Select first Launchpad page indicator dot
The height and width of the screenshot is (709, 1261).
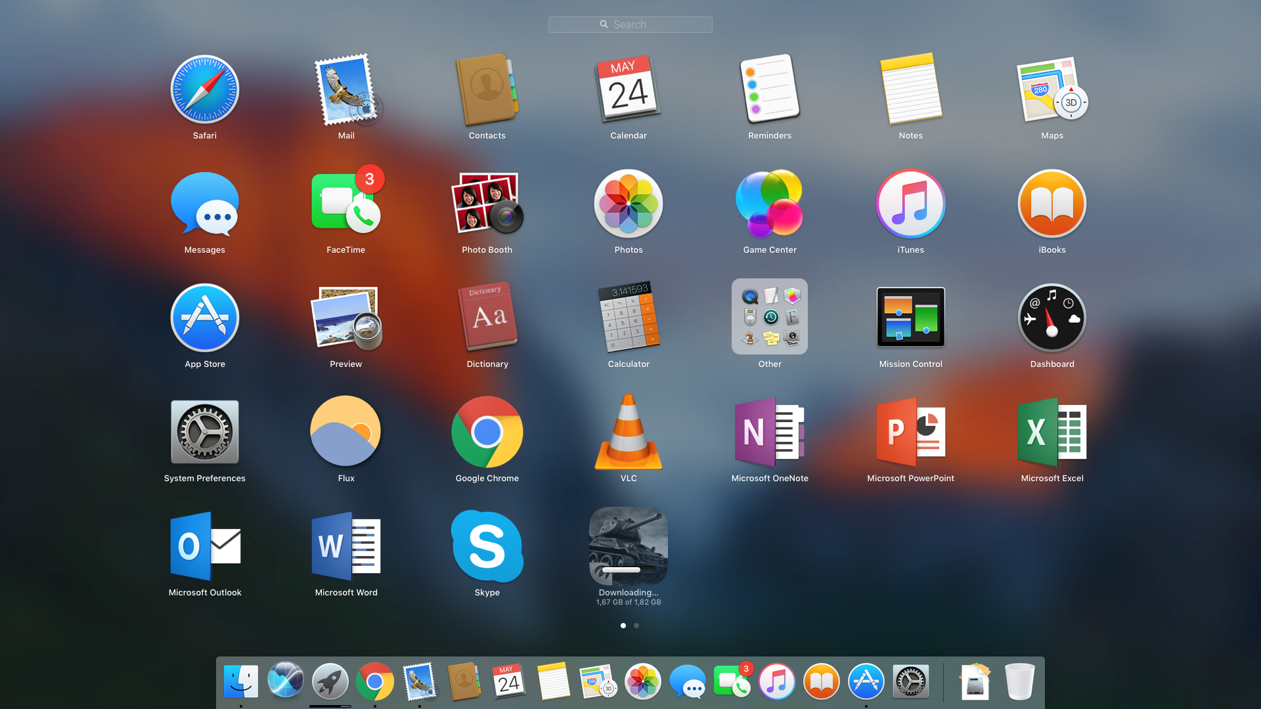coord(623,626)
